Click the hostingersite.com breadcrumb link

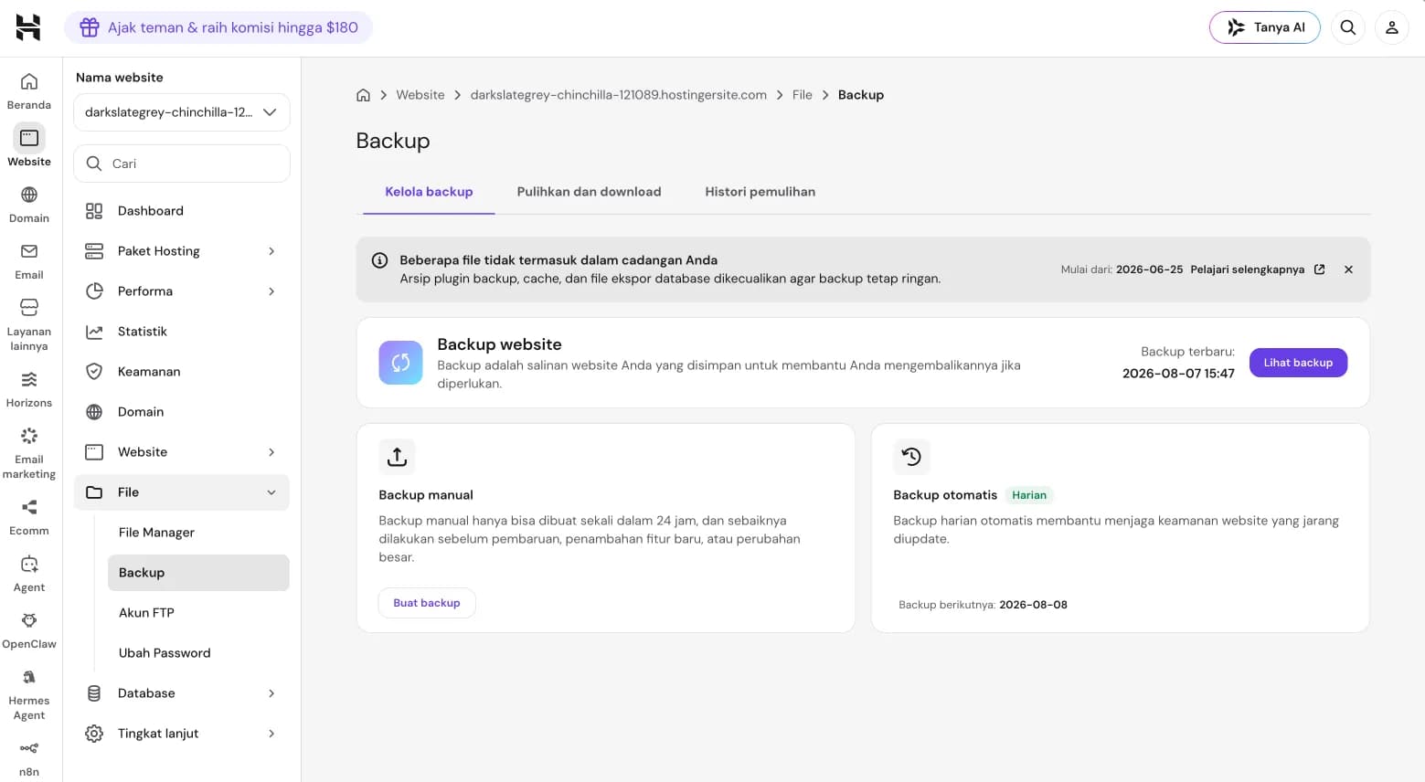(618, 95)
